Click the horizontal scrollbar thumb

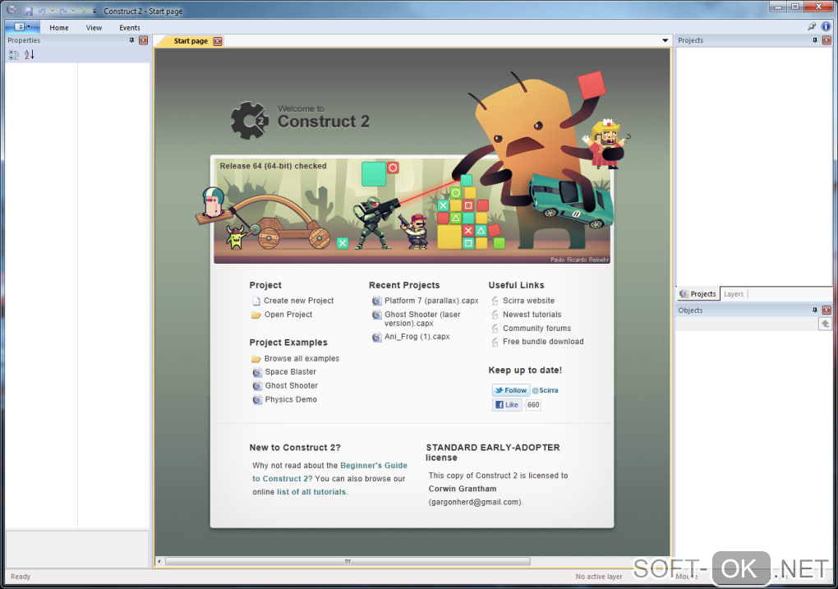[x=348, y=561]
